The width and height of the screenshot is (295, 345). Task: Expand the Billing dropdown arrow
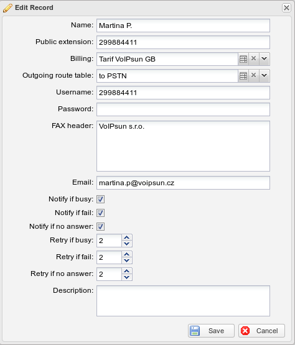pyautogui.click(x=265, y=59)
